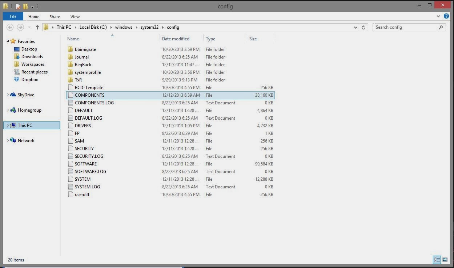Click the refresh icon in the address bar
The height and width of the screenshot is (268, 454).
pos(363,27)
